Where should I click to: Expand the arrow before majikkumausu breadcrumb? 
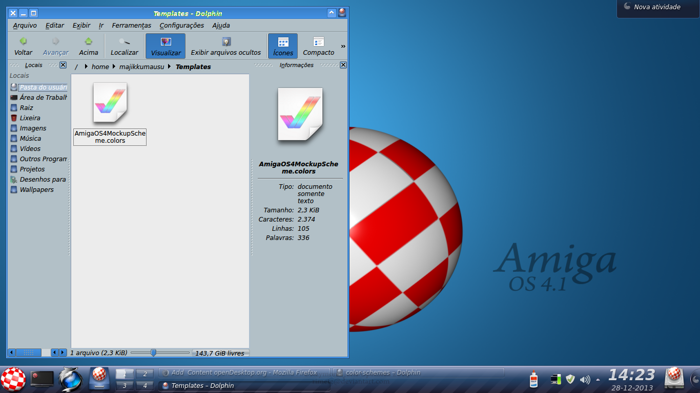[114, 67]
